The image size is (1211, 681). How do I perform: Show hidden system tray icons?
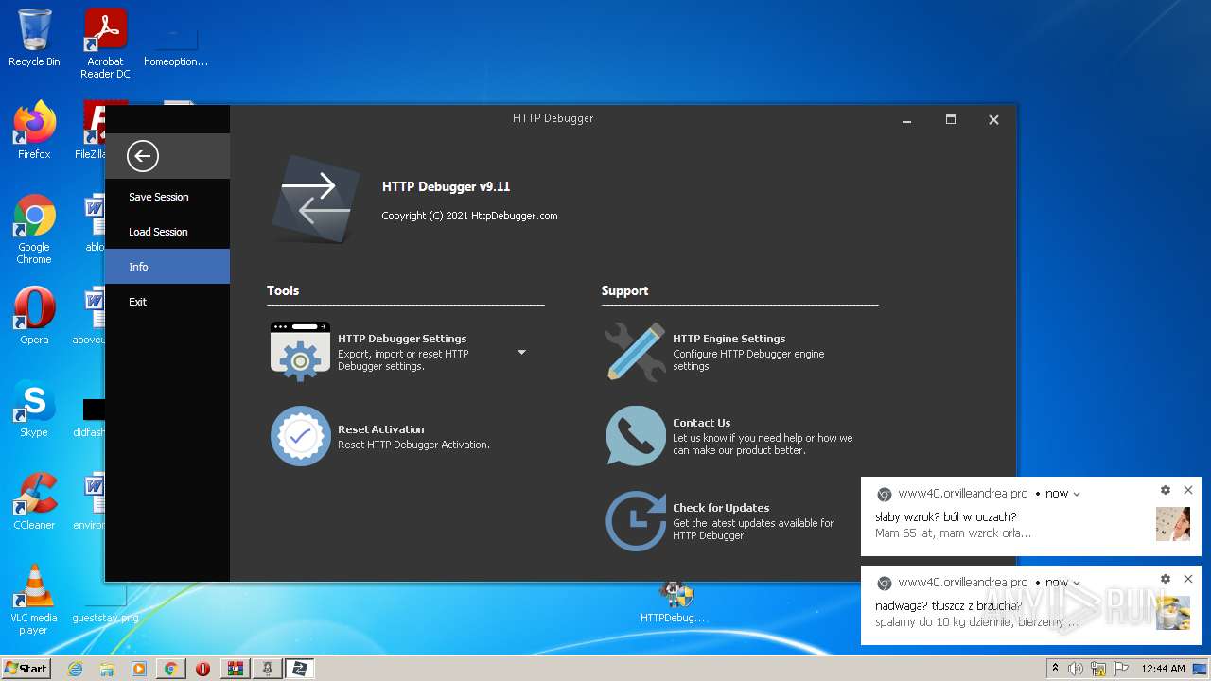(x=1056, y=669)
